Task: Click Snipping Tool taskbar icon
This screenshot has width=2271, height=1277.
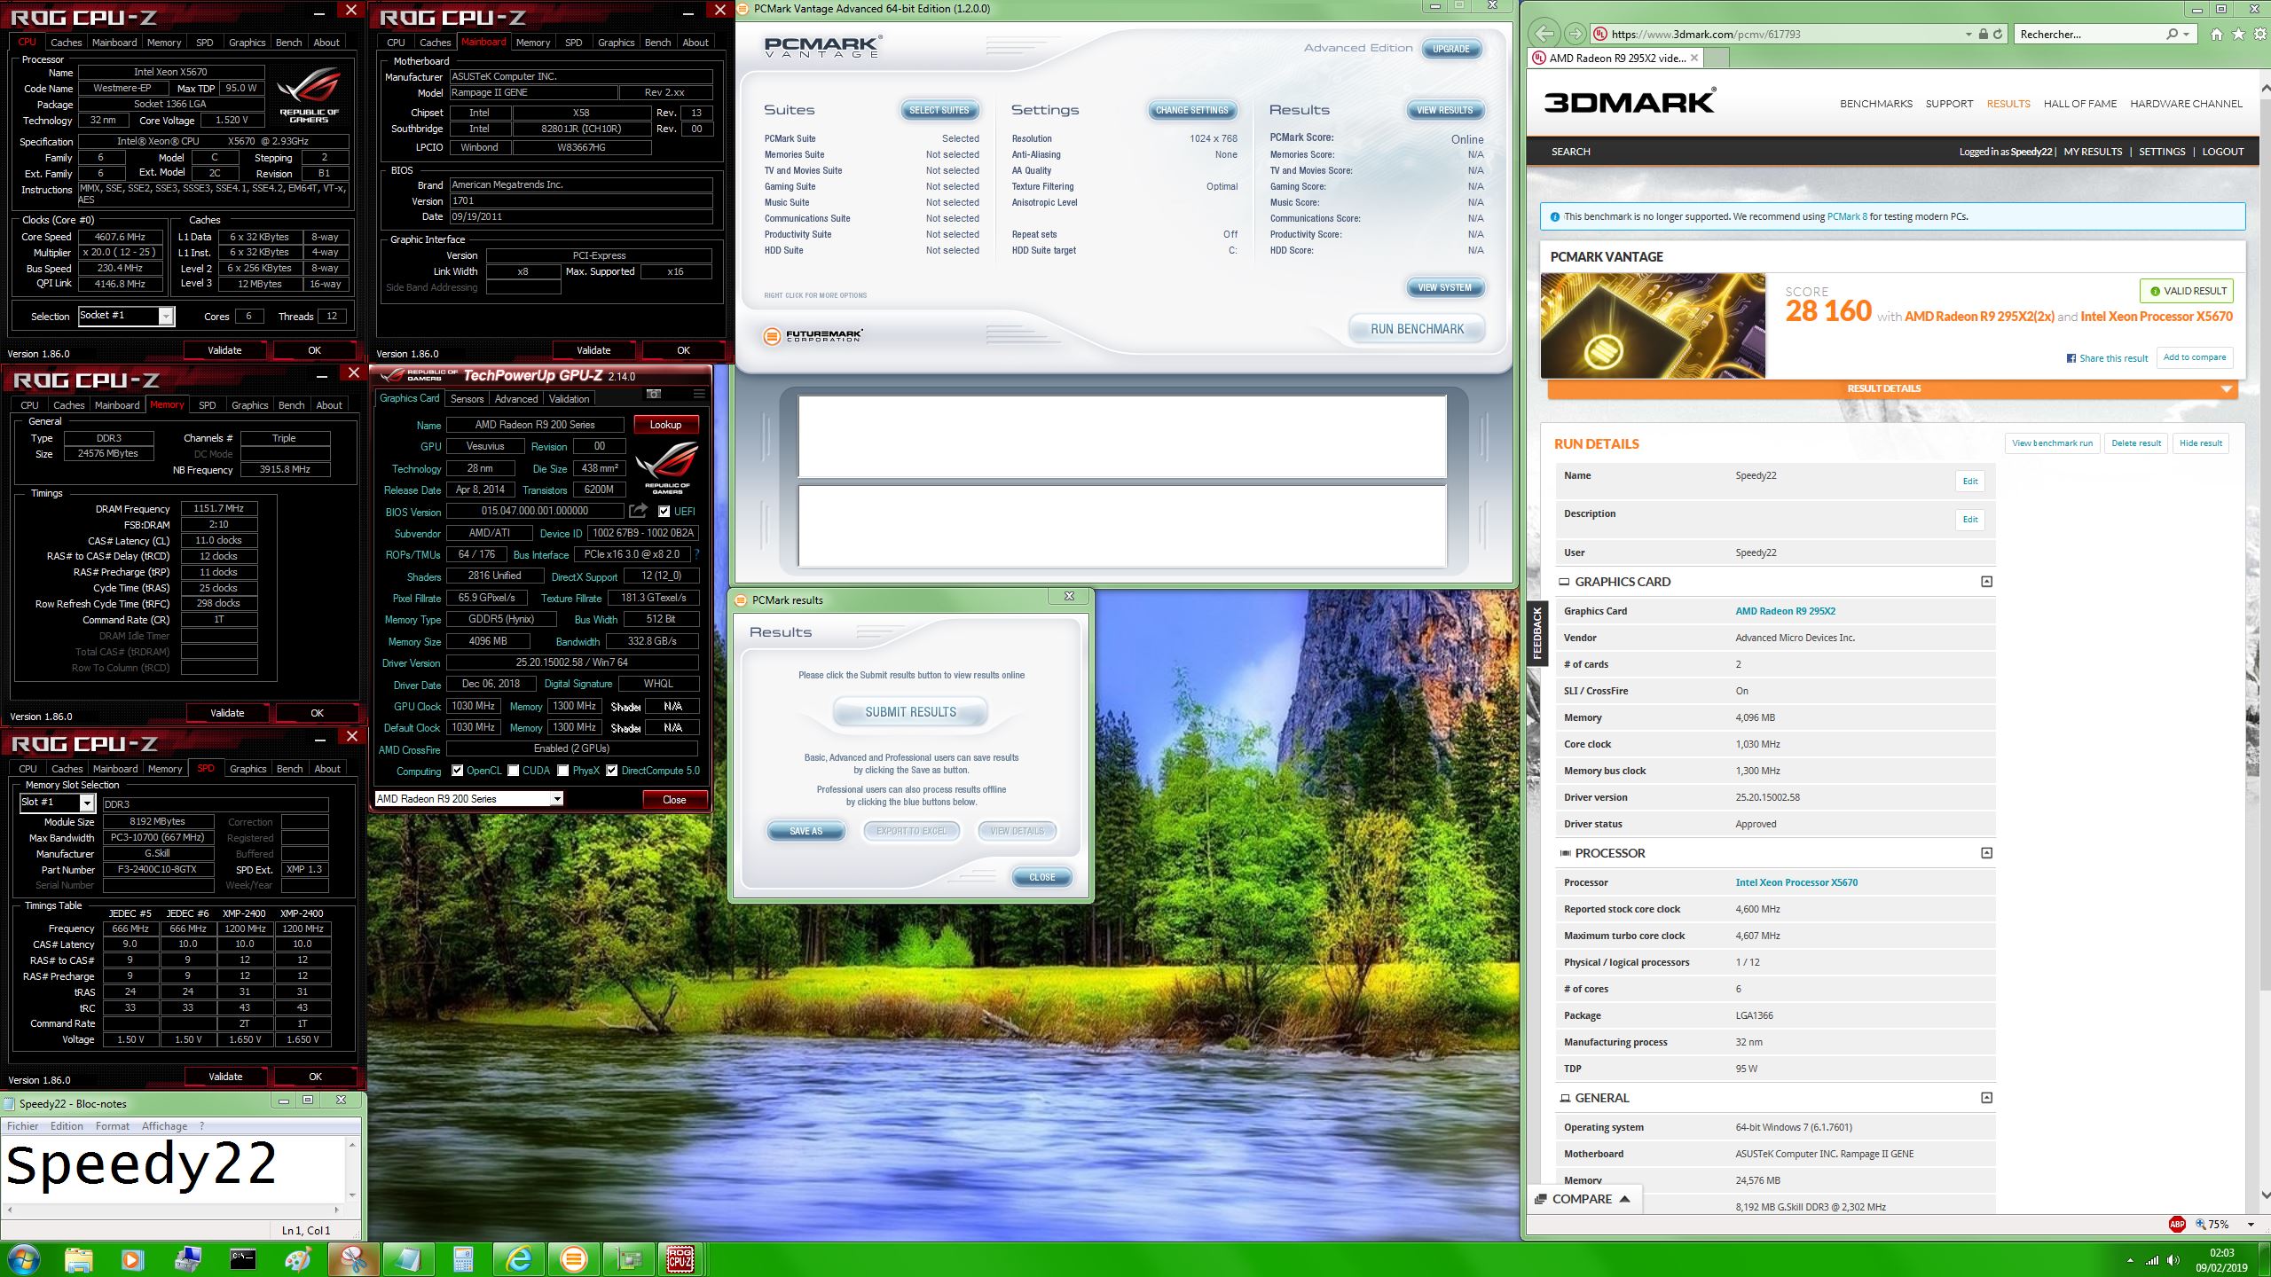Action: (x=353, y=1259)
